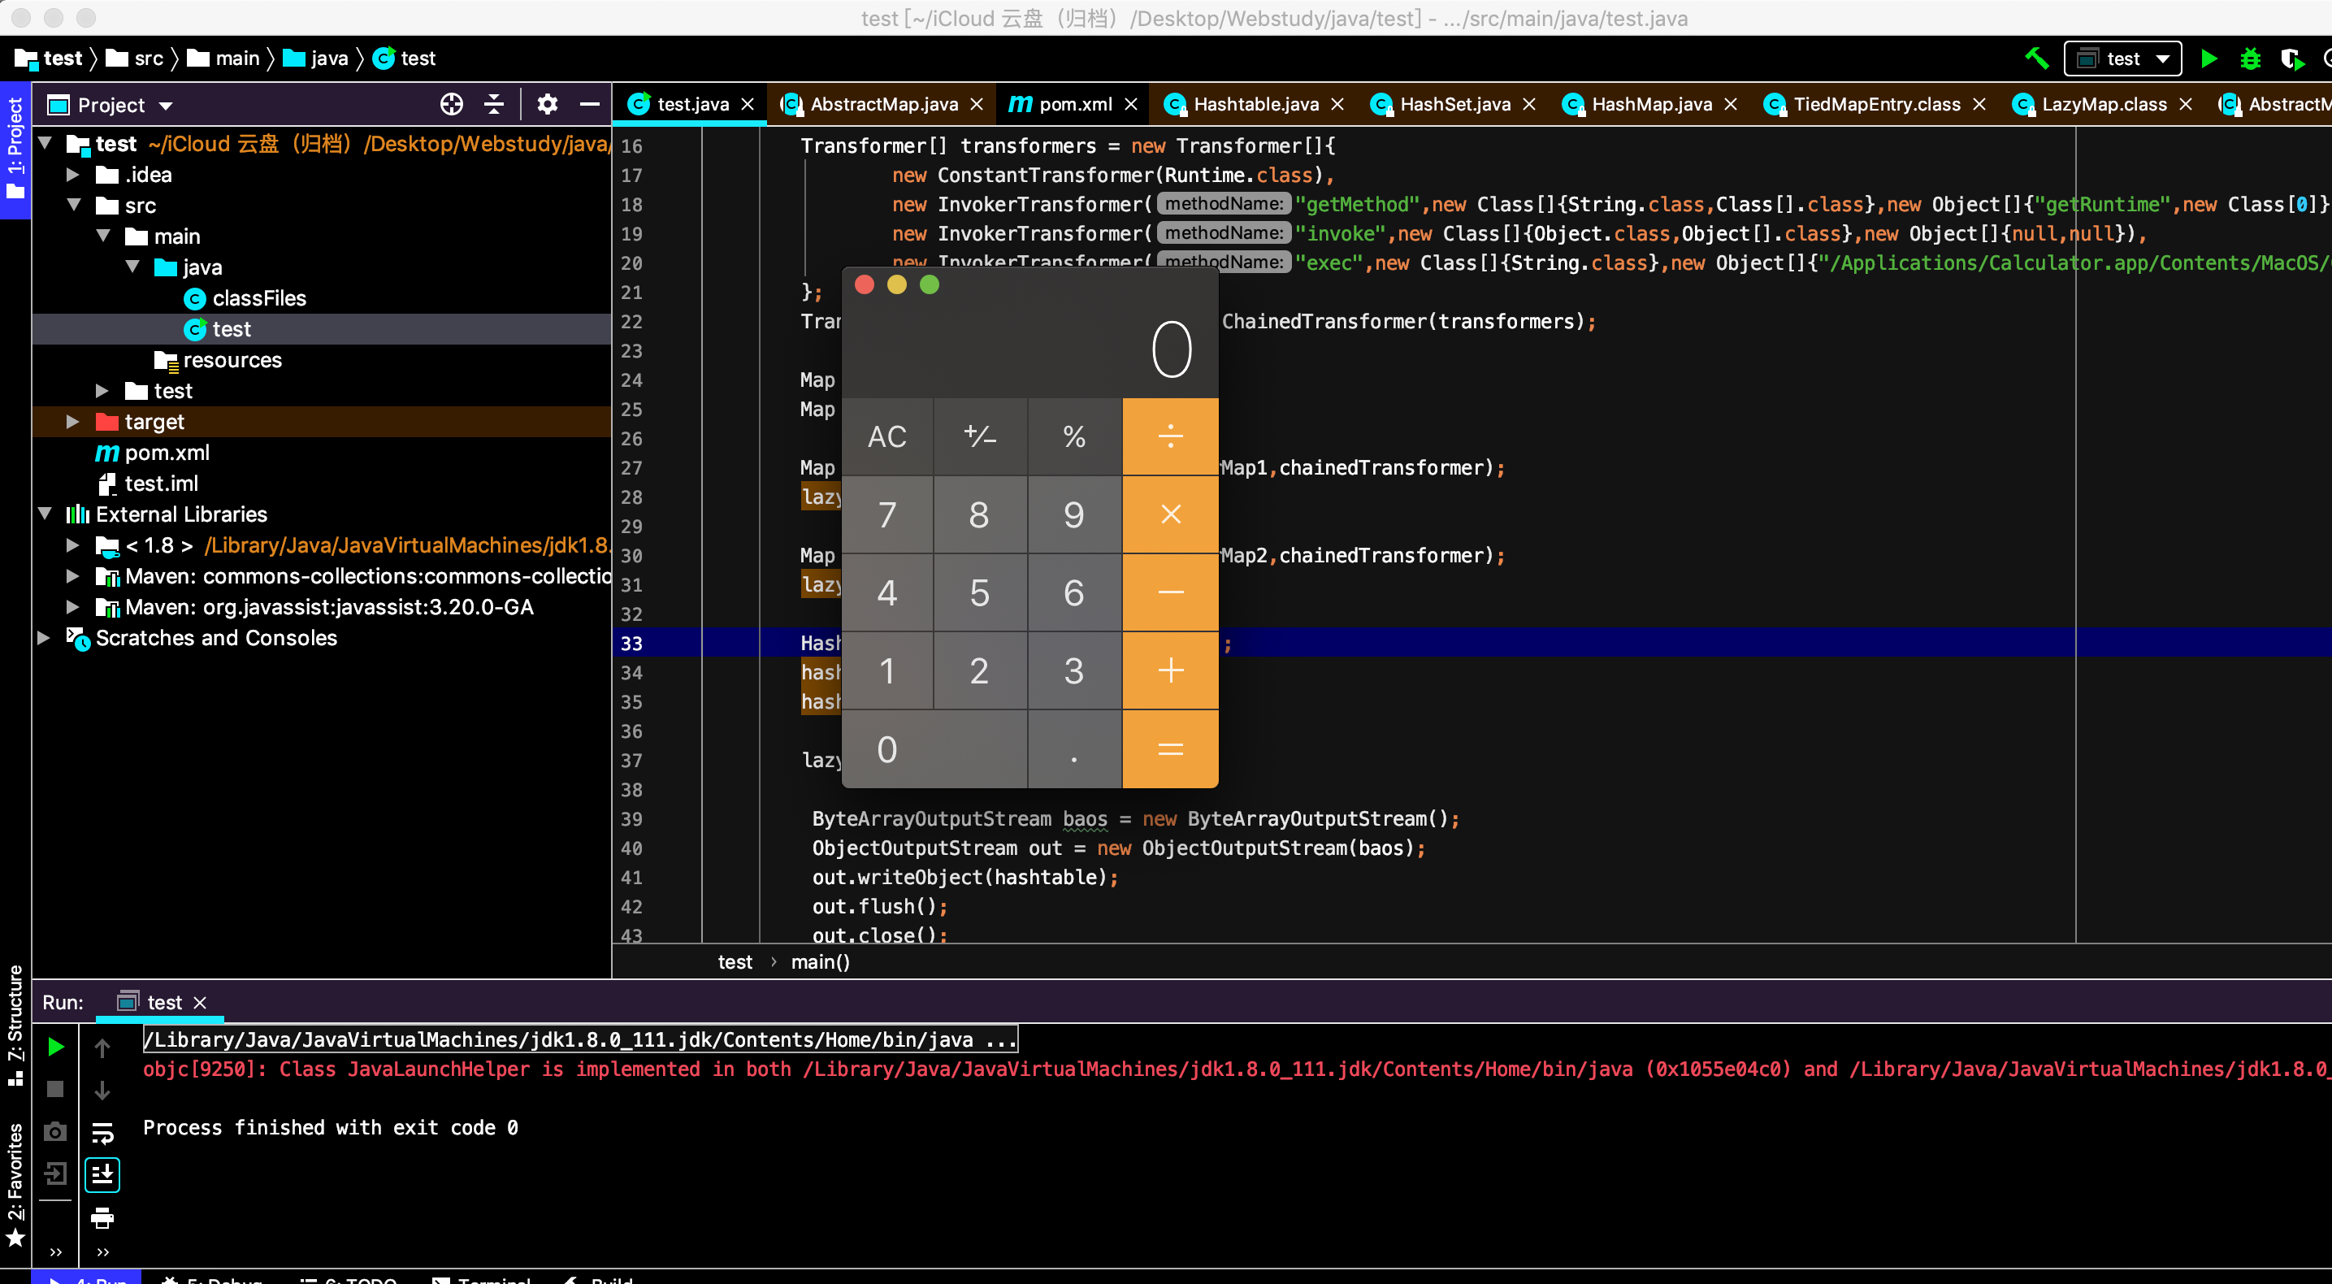Switch to the pom.xml editor tab
Viewport: 2332px width, 1284px height.
(1074, 105)
